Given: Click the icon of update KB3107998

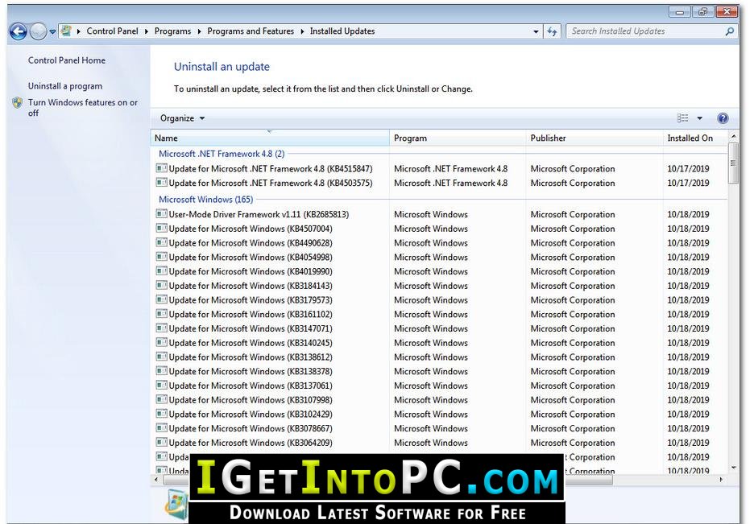Looking at the screenshot, I should (162, 399).
